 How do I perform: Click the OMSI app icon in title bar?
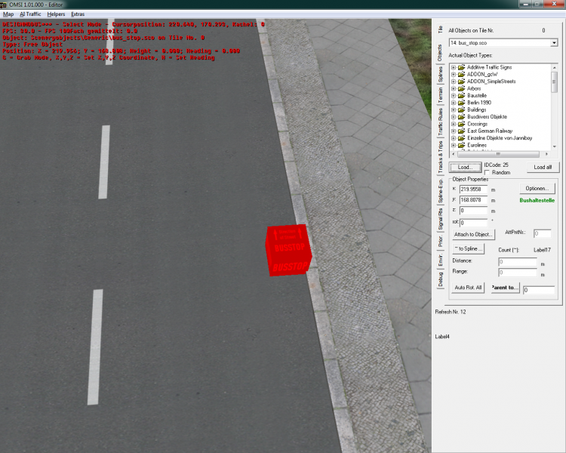click(x=4, y=5)
